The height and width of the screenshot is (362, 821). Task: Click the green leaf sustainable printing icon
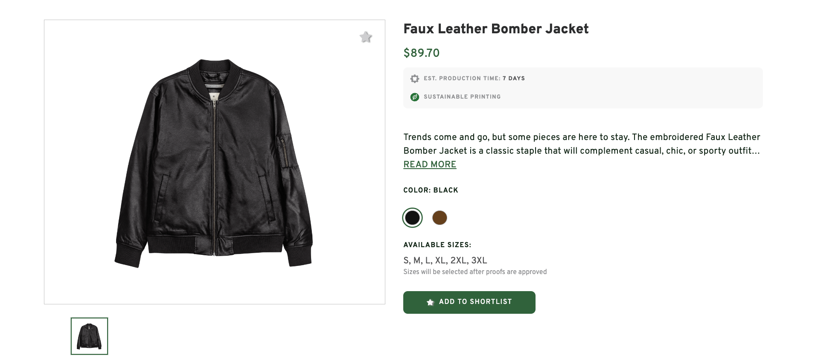(x=414, y=97)
